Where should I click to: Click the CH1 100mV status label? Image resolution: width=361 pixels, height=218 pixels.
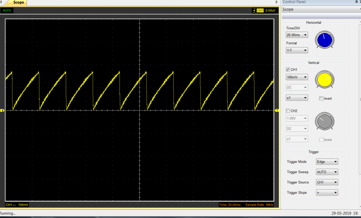click(x=17, y=205)
